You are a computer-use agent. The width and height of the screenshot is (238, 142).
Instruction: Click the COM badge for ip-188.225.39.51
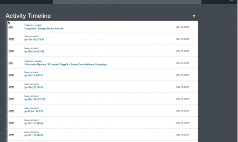click(11, 87)
